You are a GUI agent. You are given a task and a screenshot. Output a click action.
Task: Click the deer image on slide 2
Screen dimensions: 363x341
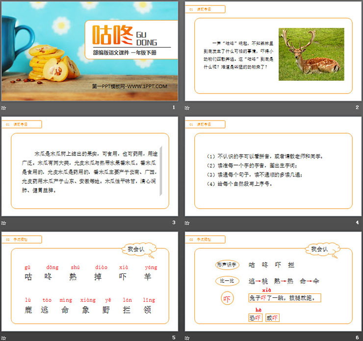tap(311, 54)
